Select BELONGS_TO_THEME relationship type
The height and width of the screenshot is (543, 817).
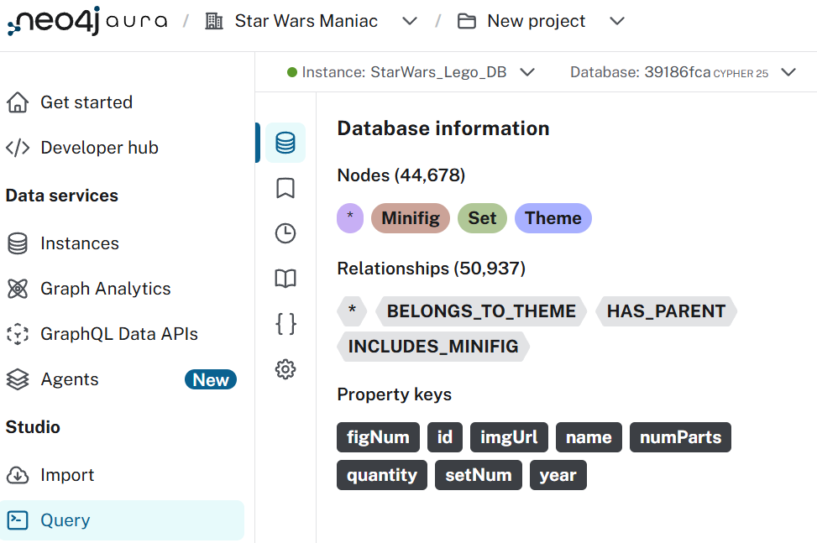(x=481, y=311)
